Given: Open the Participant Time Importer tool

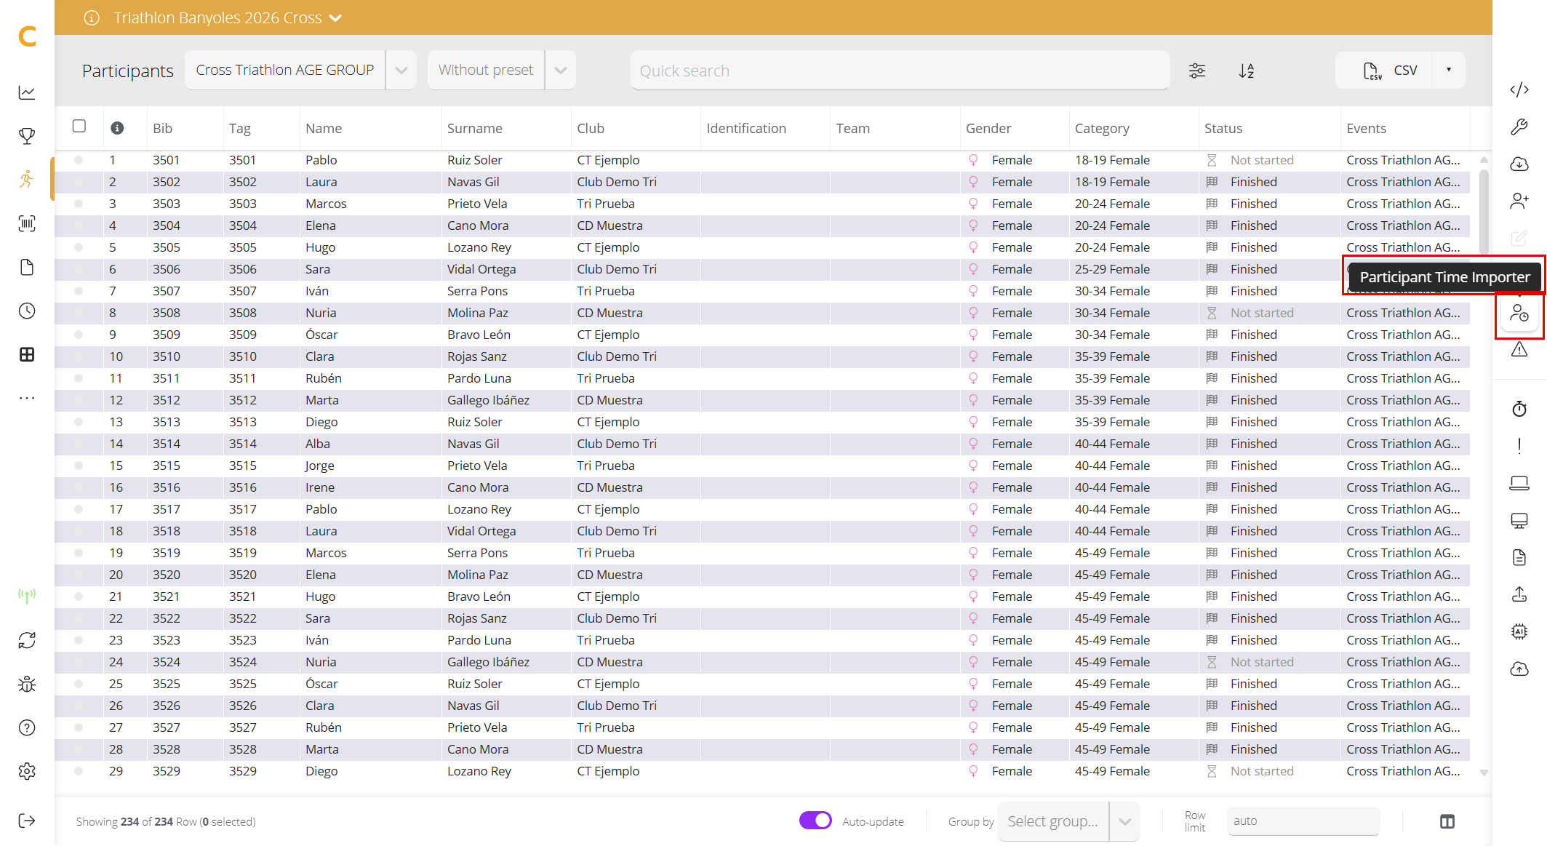Looking at the screenshot, I should (1519, 314).
